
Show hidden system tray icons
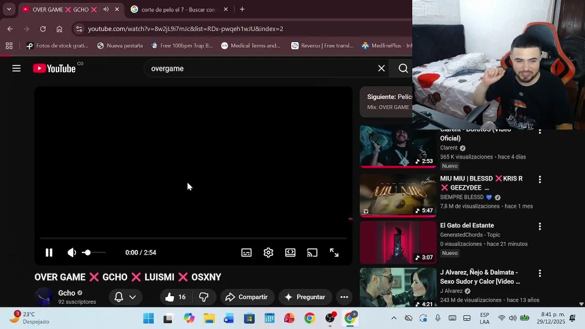click(394, 318)
